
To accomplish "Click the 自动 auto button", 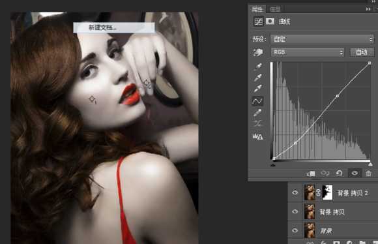I will point(362,52).
